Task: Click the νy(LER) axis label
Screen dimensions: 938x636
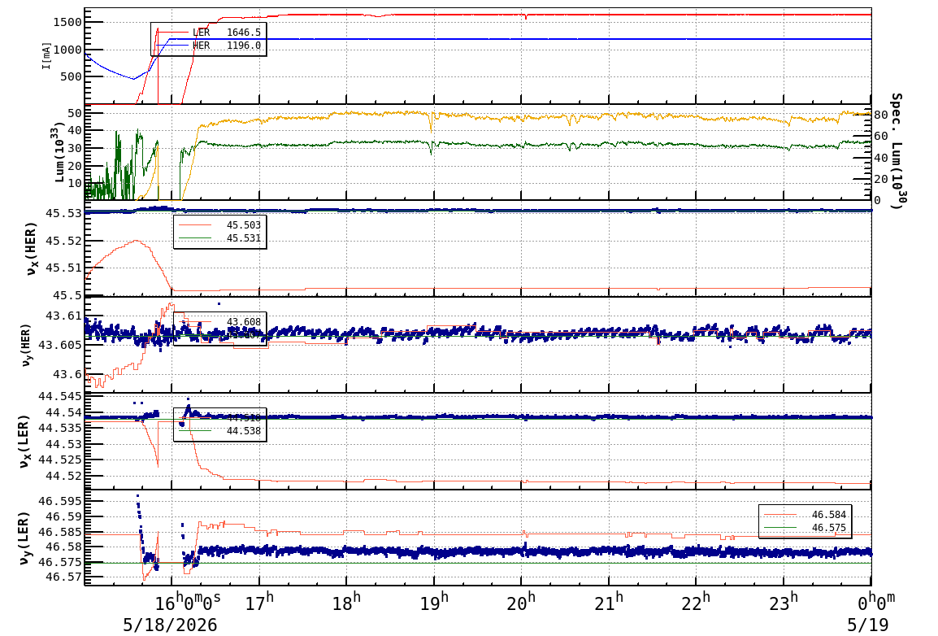Action: [x=24, y=538]
